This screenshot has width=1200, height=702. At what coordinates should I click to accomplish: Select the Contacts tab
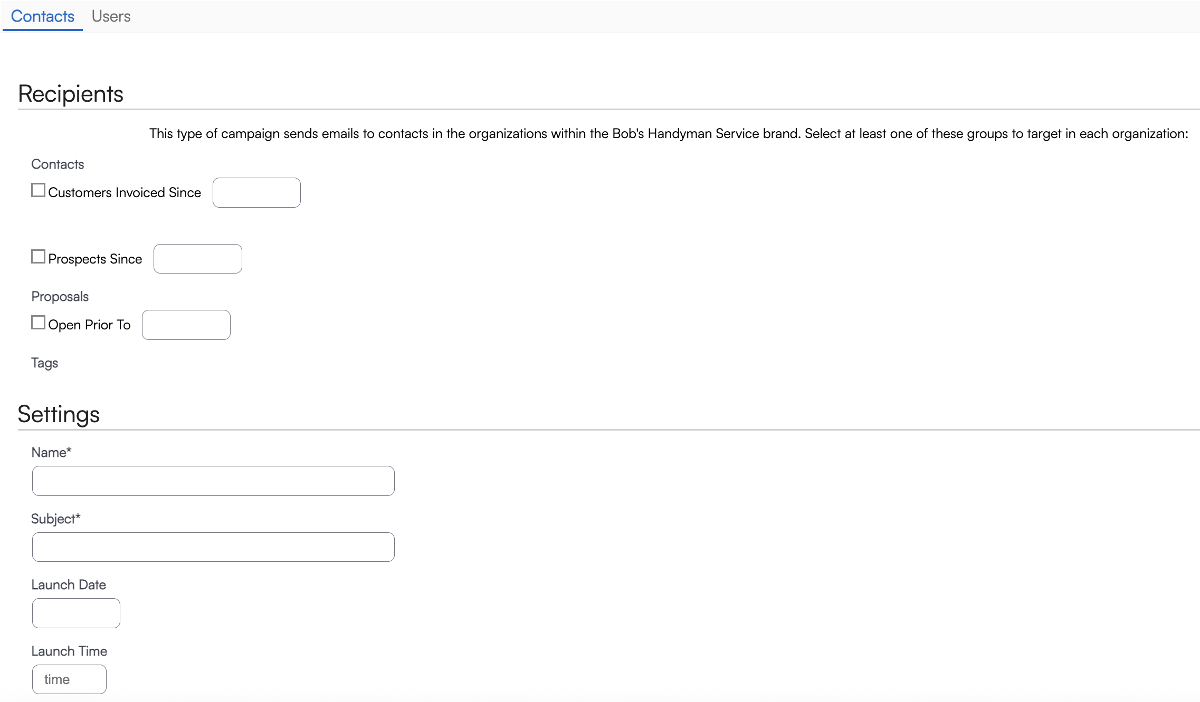42,16
